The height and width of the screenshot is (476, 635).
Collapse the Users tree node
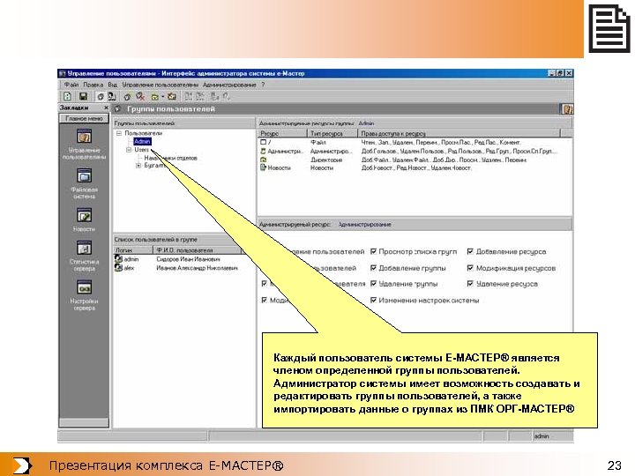(129, 150)
